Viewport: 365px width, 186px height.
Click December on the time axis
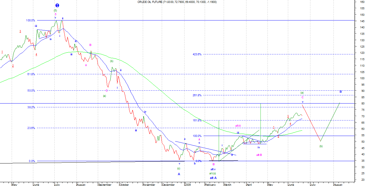(x=169, y=185)
